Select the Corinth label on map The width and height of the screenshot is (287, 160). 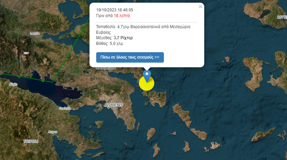[65, 108]
